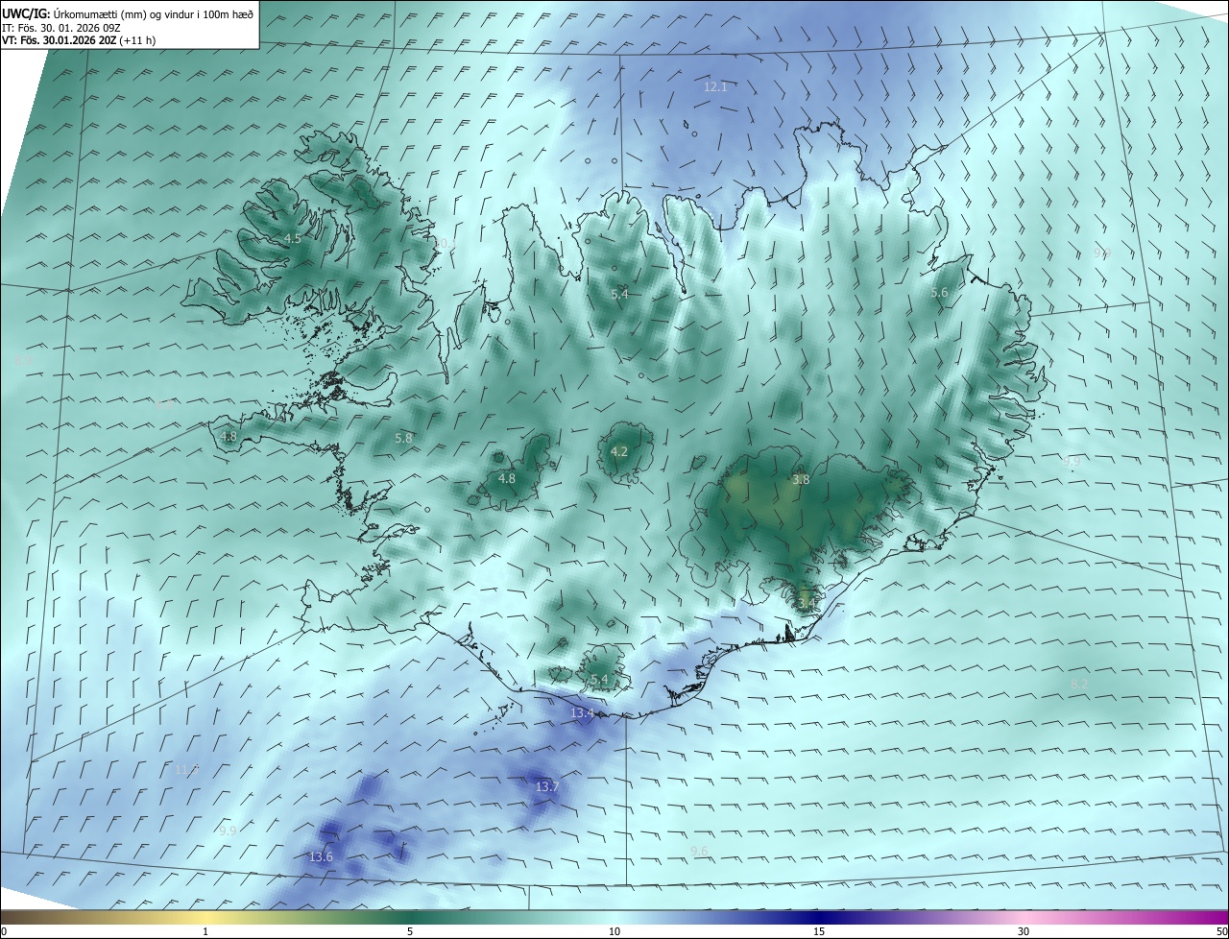The height and width of the screenshot is (939, 1229).
Task: Click the color scale tick label 0
Action: point(4,931)
